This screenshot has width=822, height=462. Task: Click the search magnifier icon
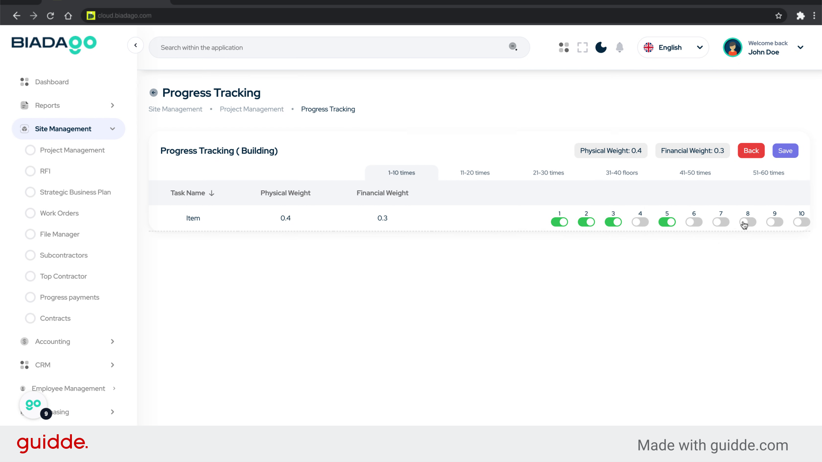point(513,47)
